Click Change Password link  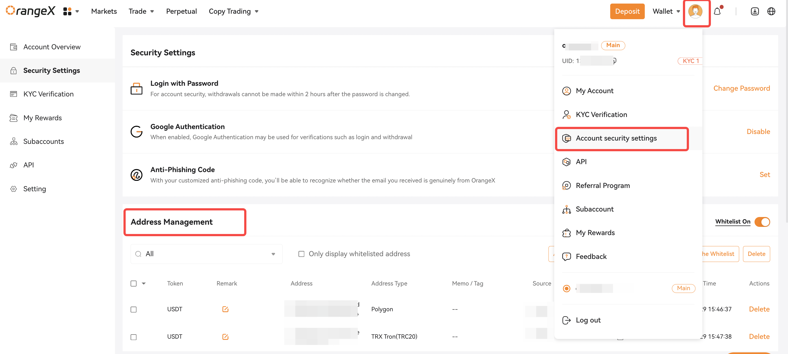pyautogui.click(x=742, y=88)
